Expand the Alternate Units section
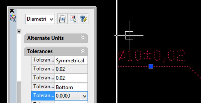Viewport: 201px width, 103px height. coord(83,38)
